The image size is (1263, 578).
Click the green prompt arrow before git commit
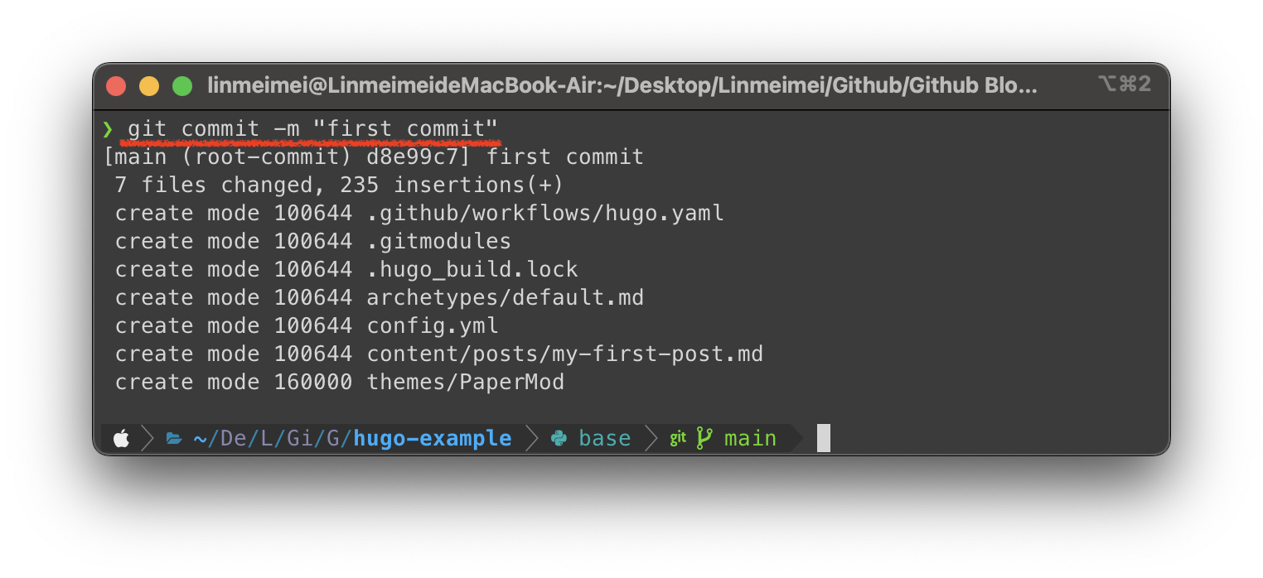pyautogui.click(x=107, y=129)
